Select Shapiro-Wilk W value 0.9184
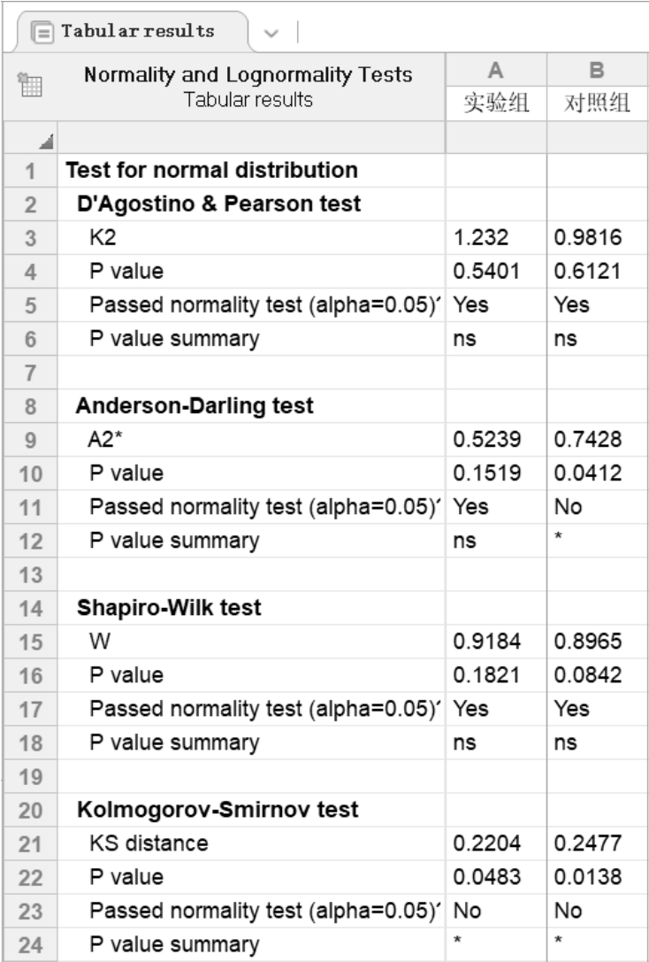The image size is (649, 962). pos(496,641)
